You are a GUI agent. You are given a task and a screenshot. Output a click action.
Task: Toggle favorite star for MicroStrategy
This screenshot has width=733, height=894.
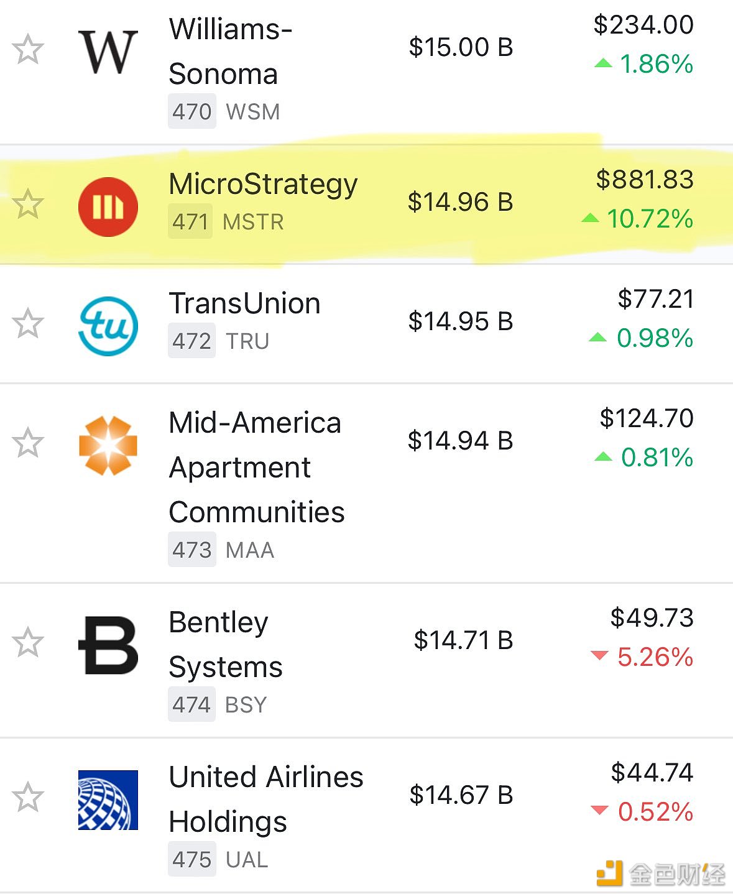28,204
